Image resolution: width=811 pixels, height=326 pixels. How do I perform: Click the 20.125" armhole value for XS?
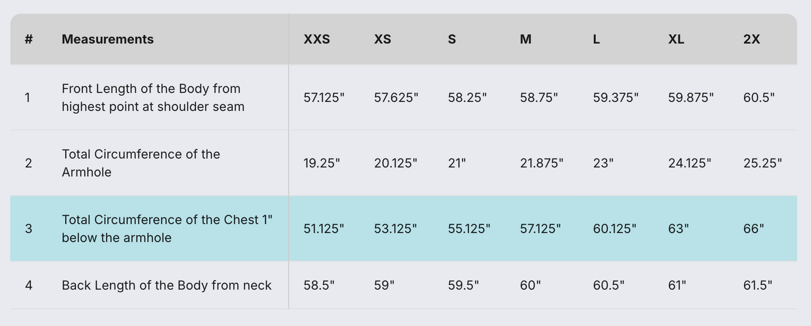[395, 163]
